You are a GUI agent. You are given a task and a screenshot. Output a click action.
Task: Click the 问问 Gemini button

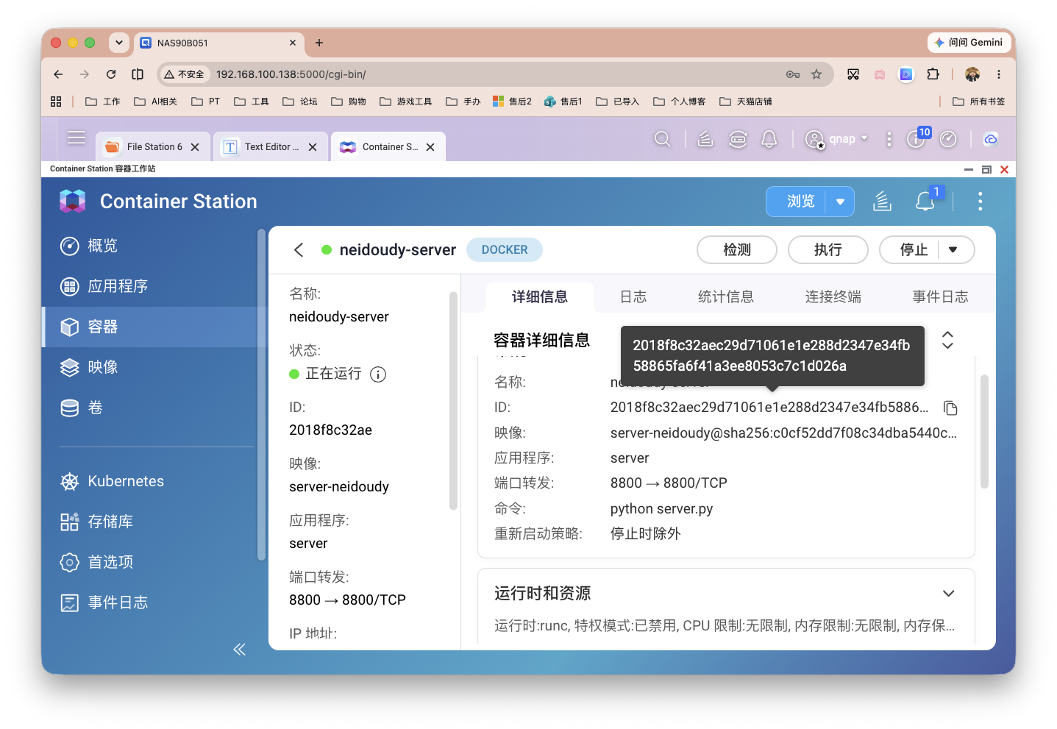coord(968,43)
